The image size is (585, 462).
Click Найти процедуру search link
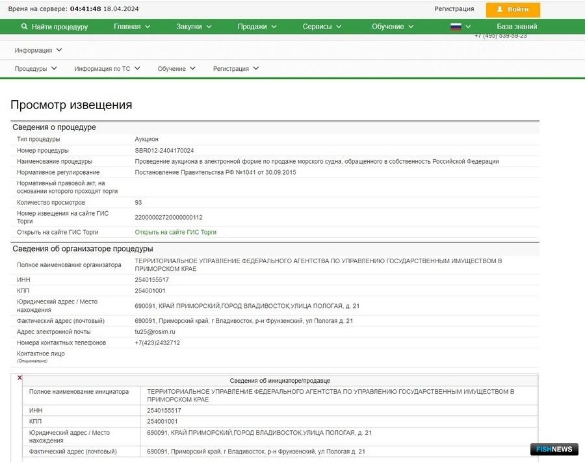[60, 27]
